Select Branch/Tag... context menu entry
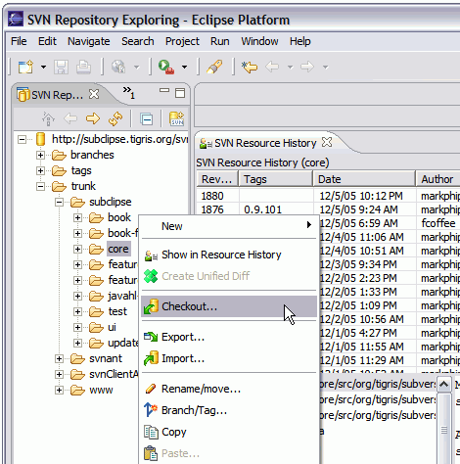The width and height of the screenshot is (460, 464). pyautogui.click(x=194, y=410)
